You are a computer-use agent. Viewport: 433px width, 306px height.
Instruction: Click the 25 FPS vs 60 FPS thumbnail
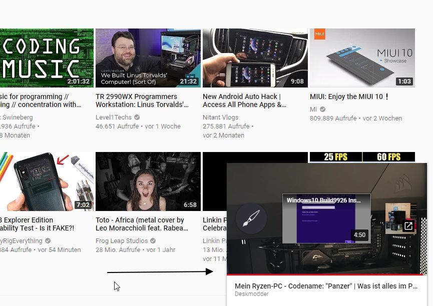click(362, 157)
